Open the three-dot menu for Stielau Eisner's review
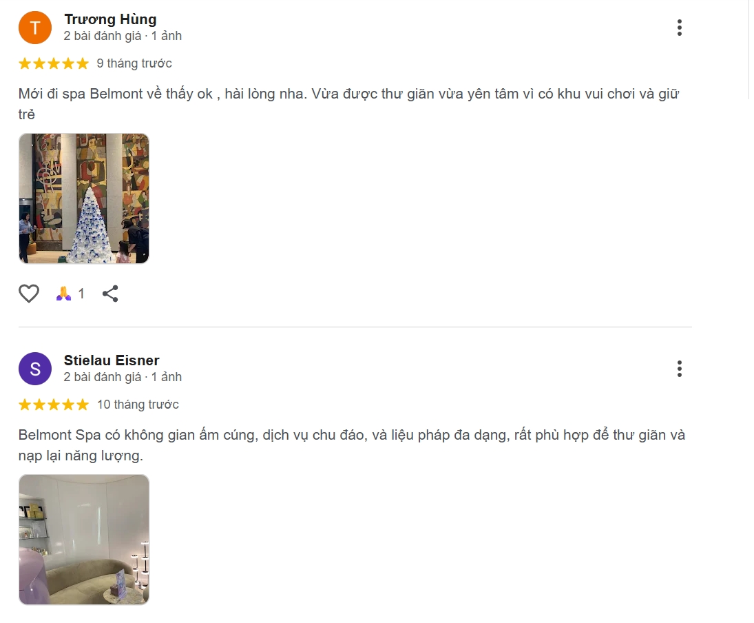754x623 pixels. [680, 369]
